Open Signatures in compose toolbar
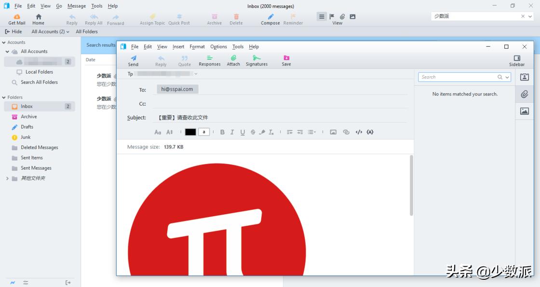This screenshot has height=287, width=540. 256,61
